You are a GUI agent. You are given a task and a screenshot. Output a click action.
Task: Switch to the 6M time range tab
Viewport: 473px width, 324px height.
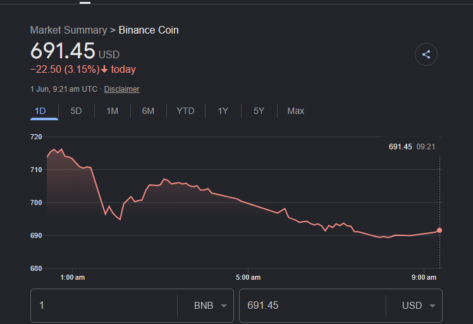(x=148, y=111)
